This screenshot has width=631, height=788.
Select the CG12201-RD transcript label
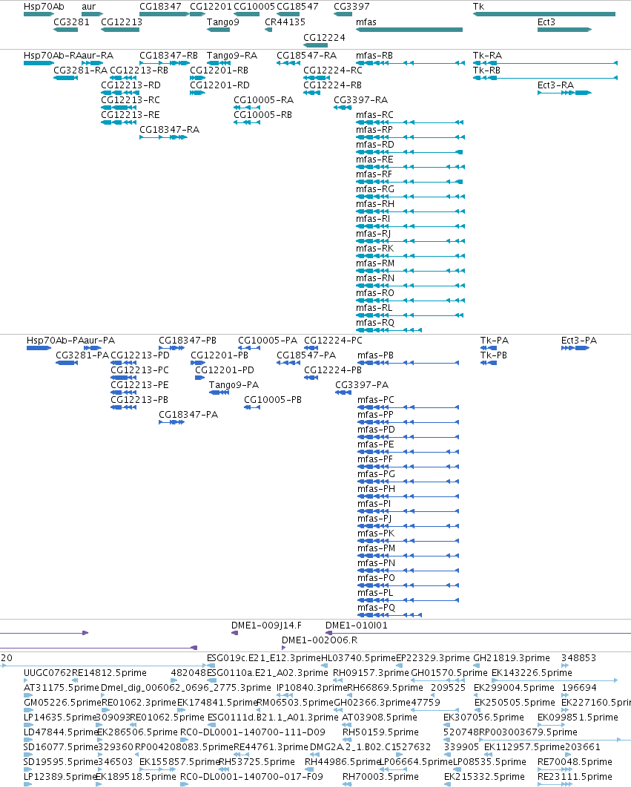point(219,85)
